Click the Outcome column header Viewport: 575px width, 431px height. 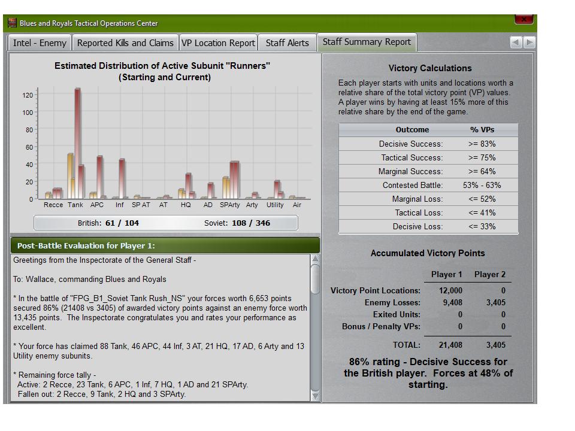coord(412,130)
